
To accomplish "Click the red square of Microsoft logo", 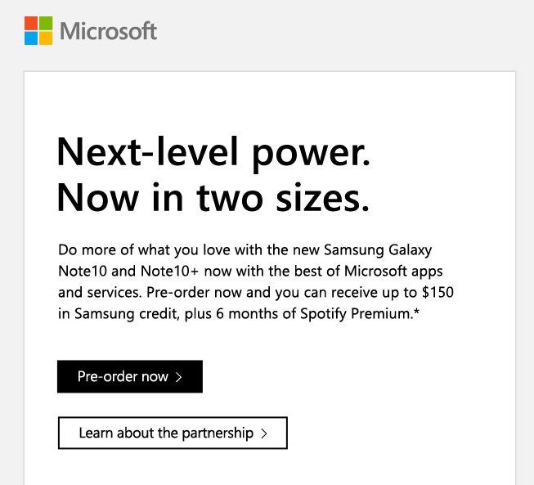I will (31, 23).
